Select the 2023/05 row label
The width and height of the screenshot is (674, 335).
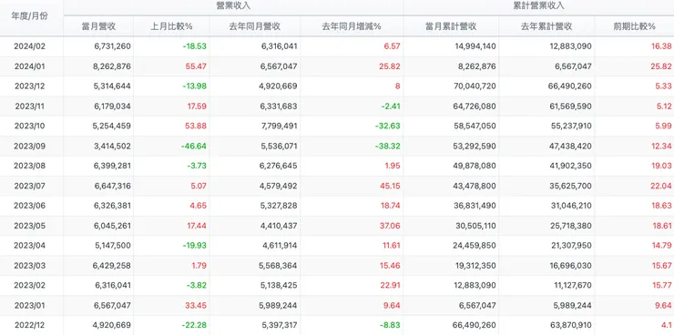point(30,226)
